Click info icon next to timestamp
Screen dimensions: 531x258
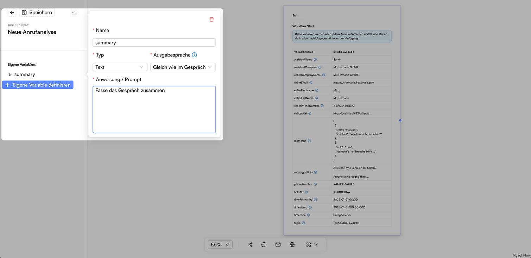[x=310, y=207]
